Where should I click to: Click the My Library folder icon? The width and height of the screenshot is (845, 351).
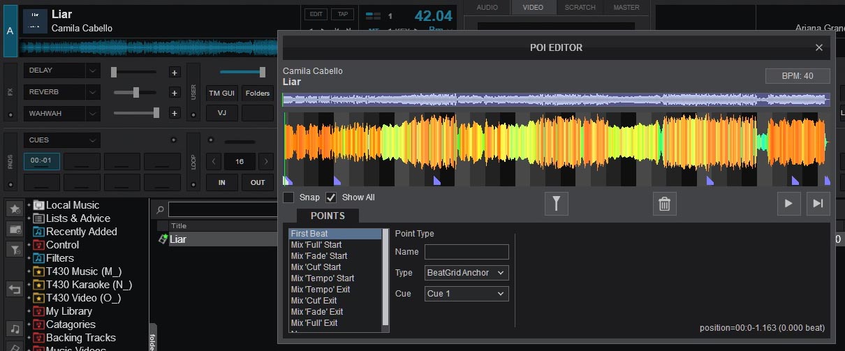click(39, 311)
